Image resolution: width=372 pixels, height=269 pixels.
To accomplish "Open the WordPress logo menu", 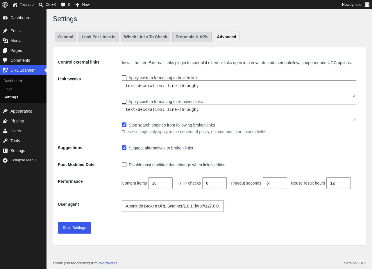I will pyautogui.click(x=5, y=5).
